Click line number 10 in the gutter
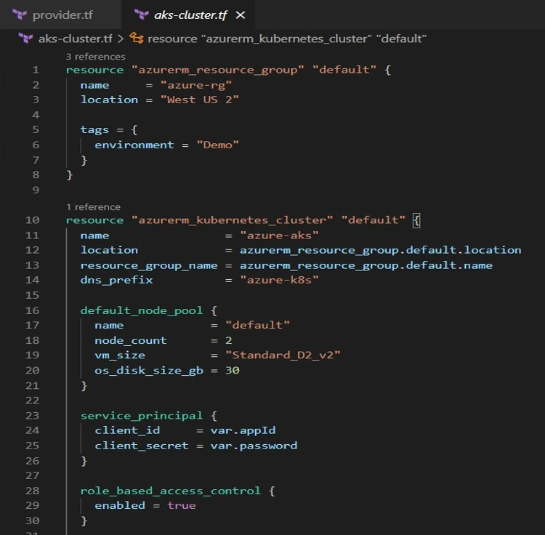Image resolution: width=545 pixels, height=535 pixels. click(x=32, y=220)
